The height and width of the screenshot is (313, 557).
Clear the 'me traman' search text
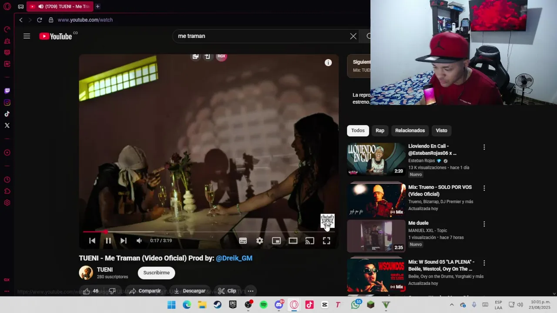click(353, 36)
